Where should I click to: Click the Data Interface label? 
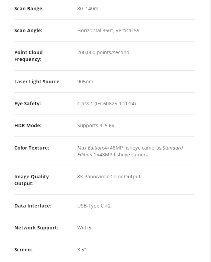click(x=33, y=206)
